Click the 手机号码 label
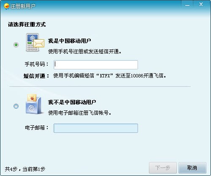Viewport: 211px width, 176px height. tap(37, 64)
